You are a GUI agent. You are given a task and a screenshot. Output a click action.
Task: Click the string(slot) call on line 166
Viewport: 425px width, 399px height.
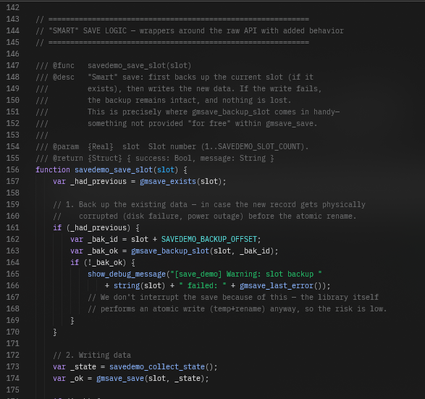tap(140, 286)
